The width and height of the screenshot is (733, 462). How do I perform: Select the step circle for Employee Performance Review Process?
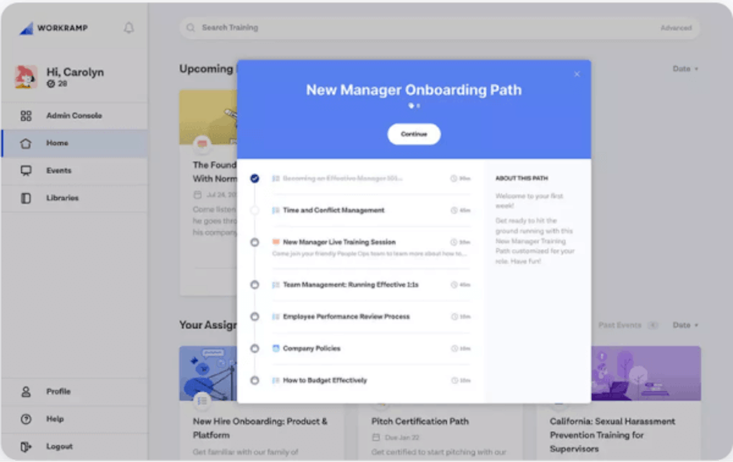pyautogui.click(x=255, y=317)
